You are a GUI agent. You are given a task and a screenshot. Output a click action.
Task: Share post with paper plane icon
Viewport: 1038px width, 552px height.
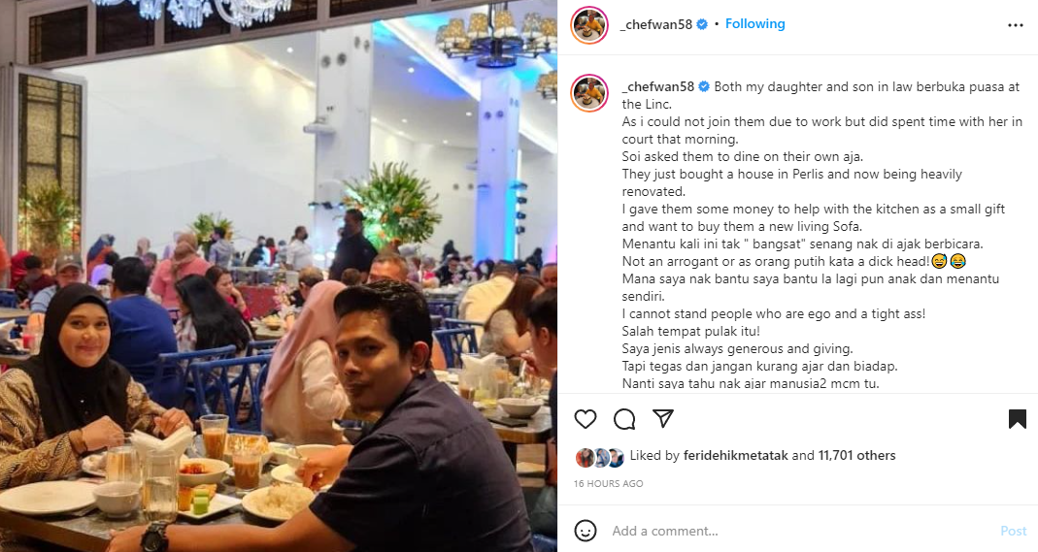pos(662,418)
